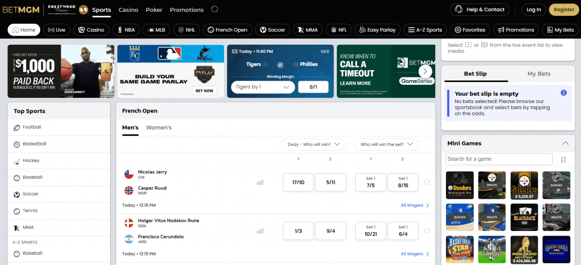Open Casino pill in sports nav
Viewport: 581px width, 265px height.
[x=91, y=30]
